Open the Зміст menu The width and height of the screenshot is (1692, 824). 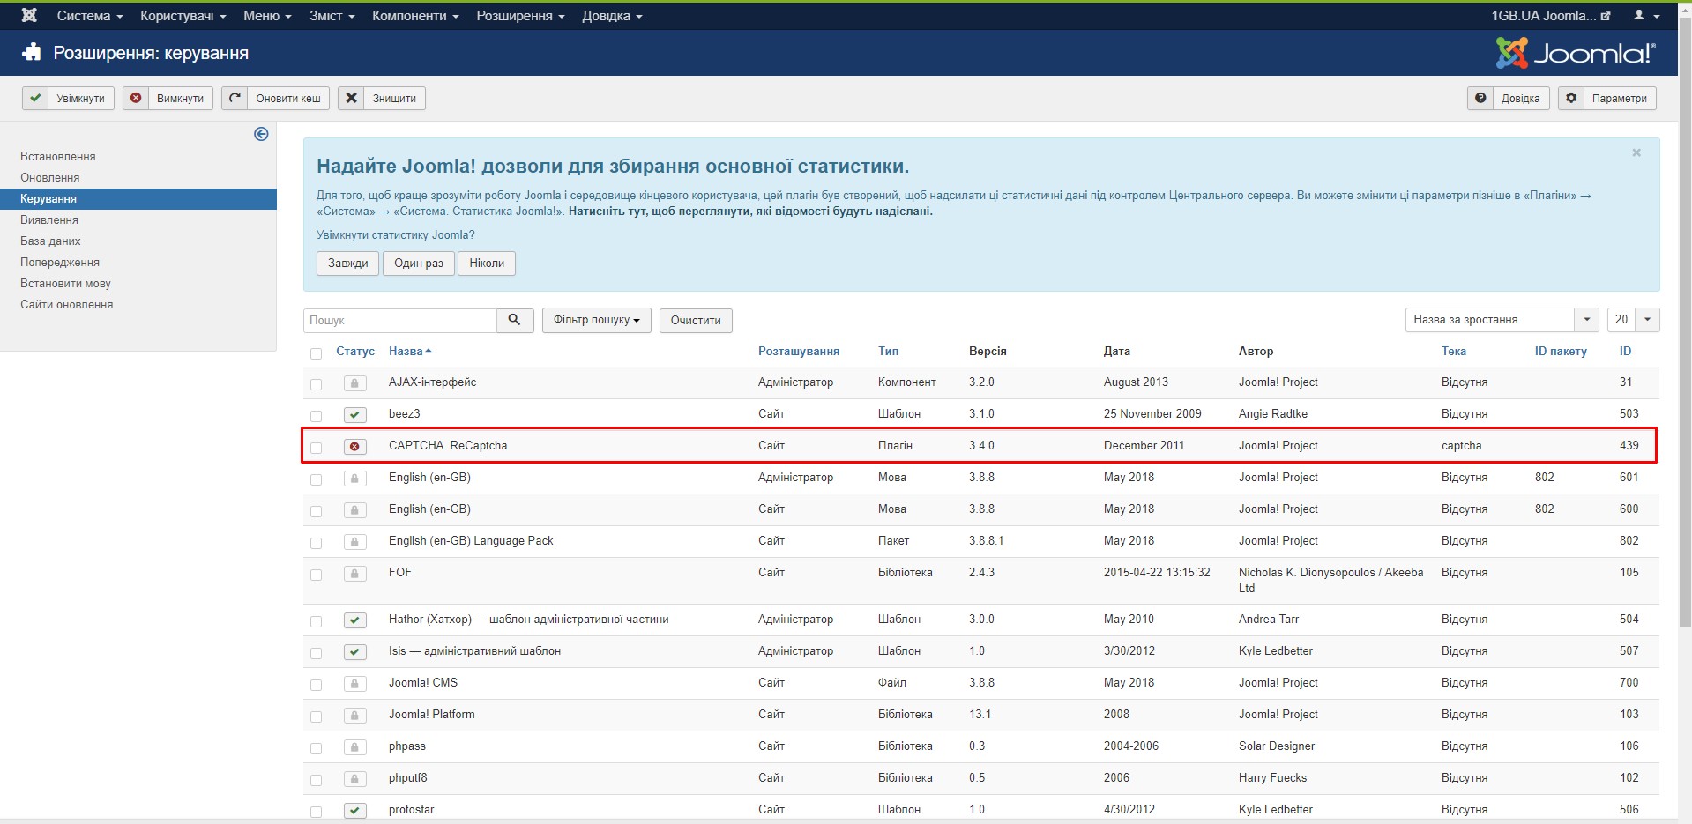point(332,16)
